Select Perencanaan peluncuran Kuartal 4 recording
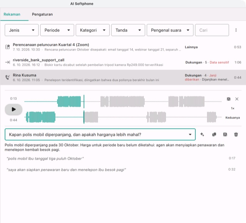Viewport: 246px width, 223px height. click(x=123, y=47)
